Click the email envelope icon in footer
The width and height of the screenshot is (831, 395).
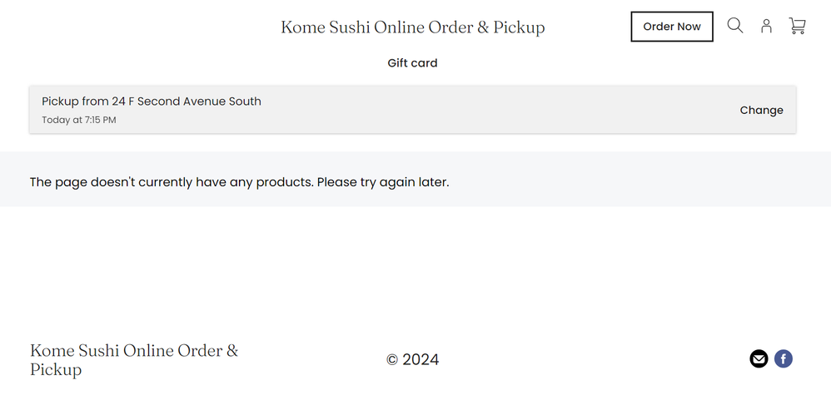[x=759, y=358]
